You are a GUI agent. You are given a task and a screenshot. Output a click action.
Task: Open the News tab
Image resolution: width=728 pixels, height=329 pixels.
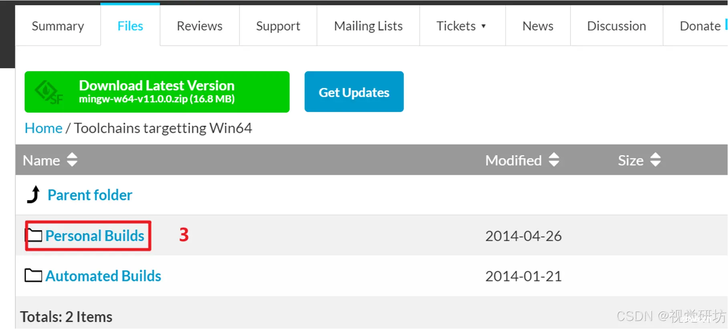pyautogui.click(x=538, y=26)
